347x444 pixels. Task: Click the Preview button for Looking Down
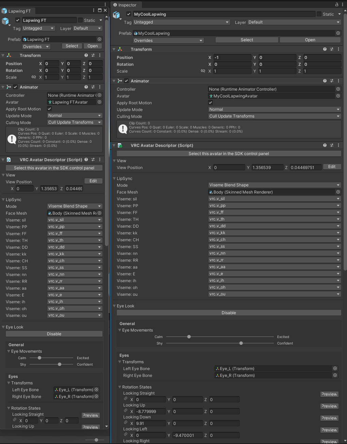[x=329, y=418]
